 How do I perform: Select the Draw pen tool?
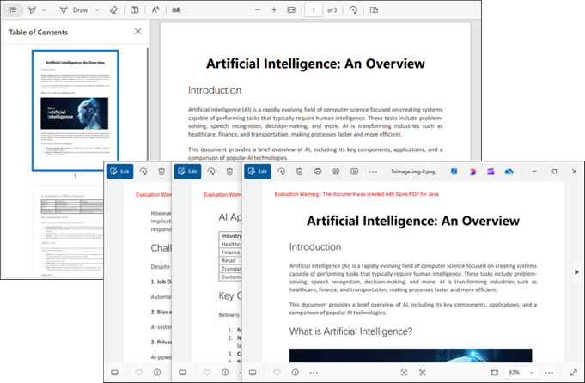point(74,10)
